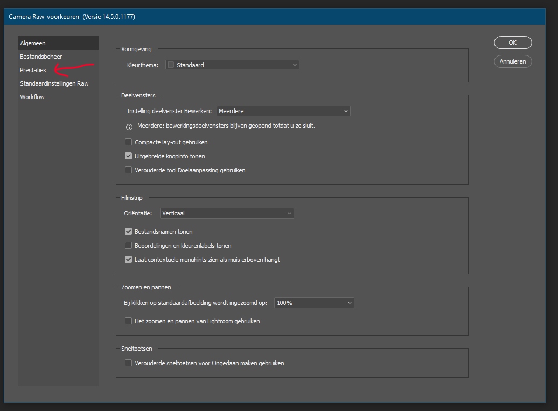Screen dimensions: 558x411
Task: Click the info icon beside Meerdere description
Action: tap(129, 127)
